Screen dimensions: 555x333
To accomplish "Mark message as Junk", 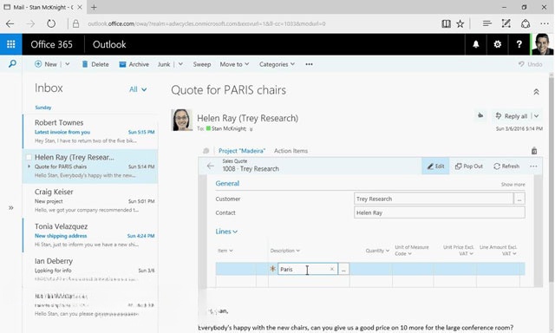I will tap(164, 64).
